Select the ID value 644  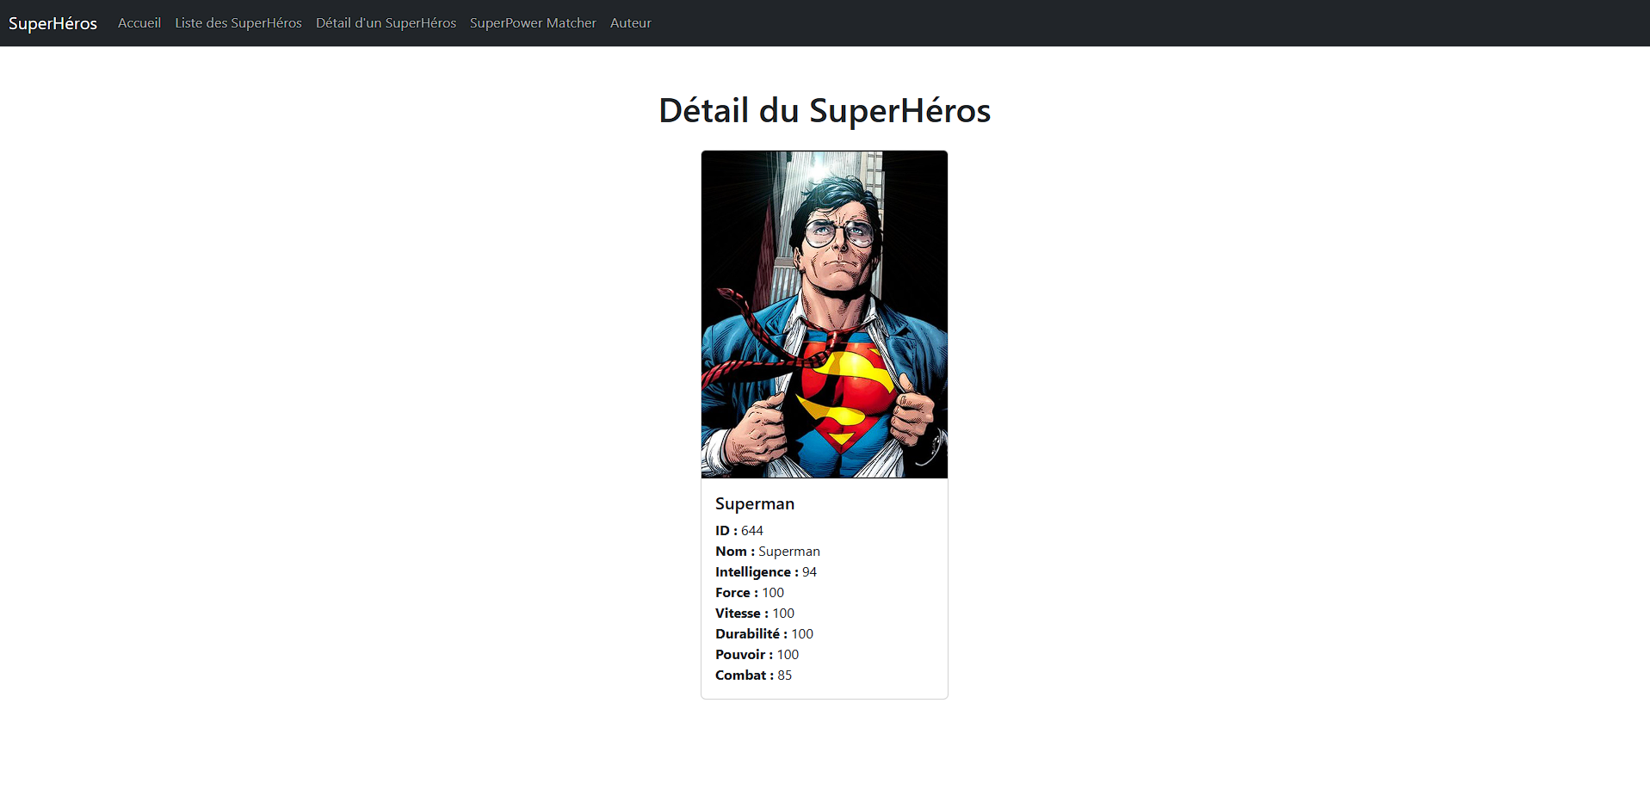pyautogui.click(x=752, y=531)
